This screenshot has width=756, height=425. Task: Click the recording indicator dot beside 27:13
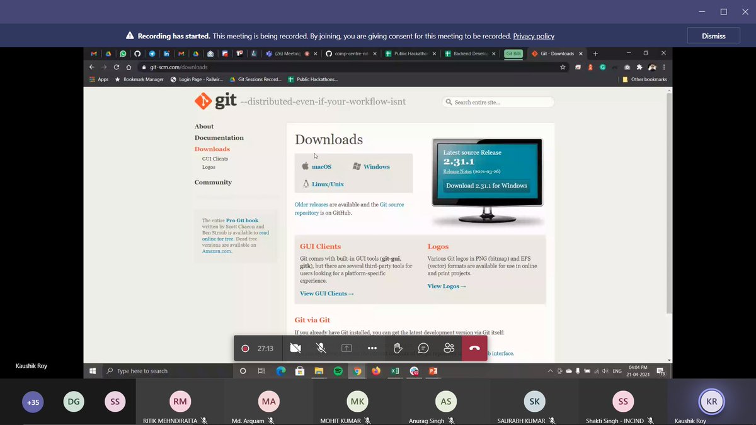245,348
